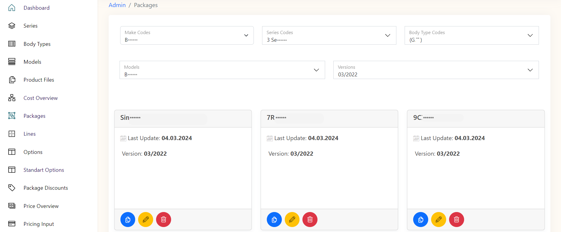Open Cost Overview menu item
The height and width of the screenshot is (232, 561).
tap(41, 98)
